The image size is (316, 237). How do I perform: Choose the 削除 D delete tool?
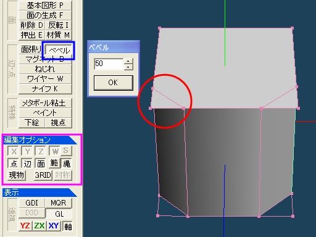(31, 25)
